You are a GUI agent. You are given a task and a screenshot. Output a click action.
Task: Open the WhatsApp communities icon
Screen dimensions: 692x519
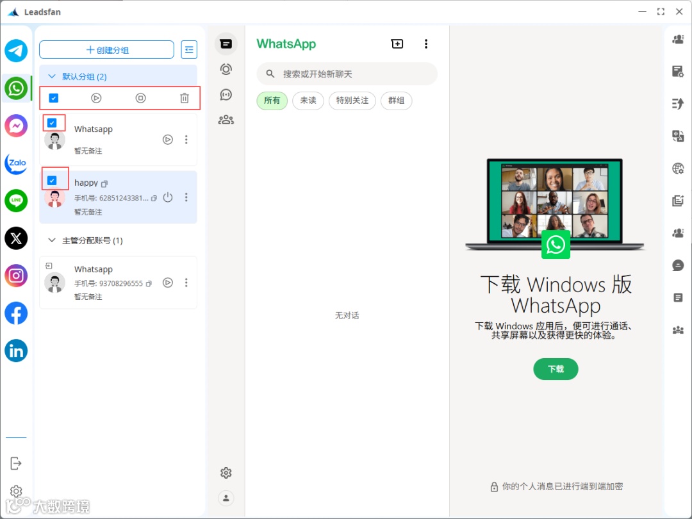click(226, 120)
